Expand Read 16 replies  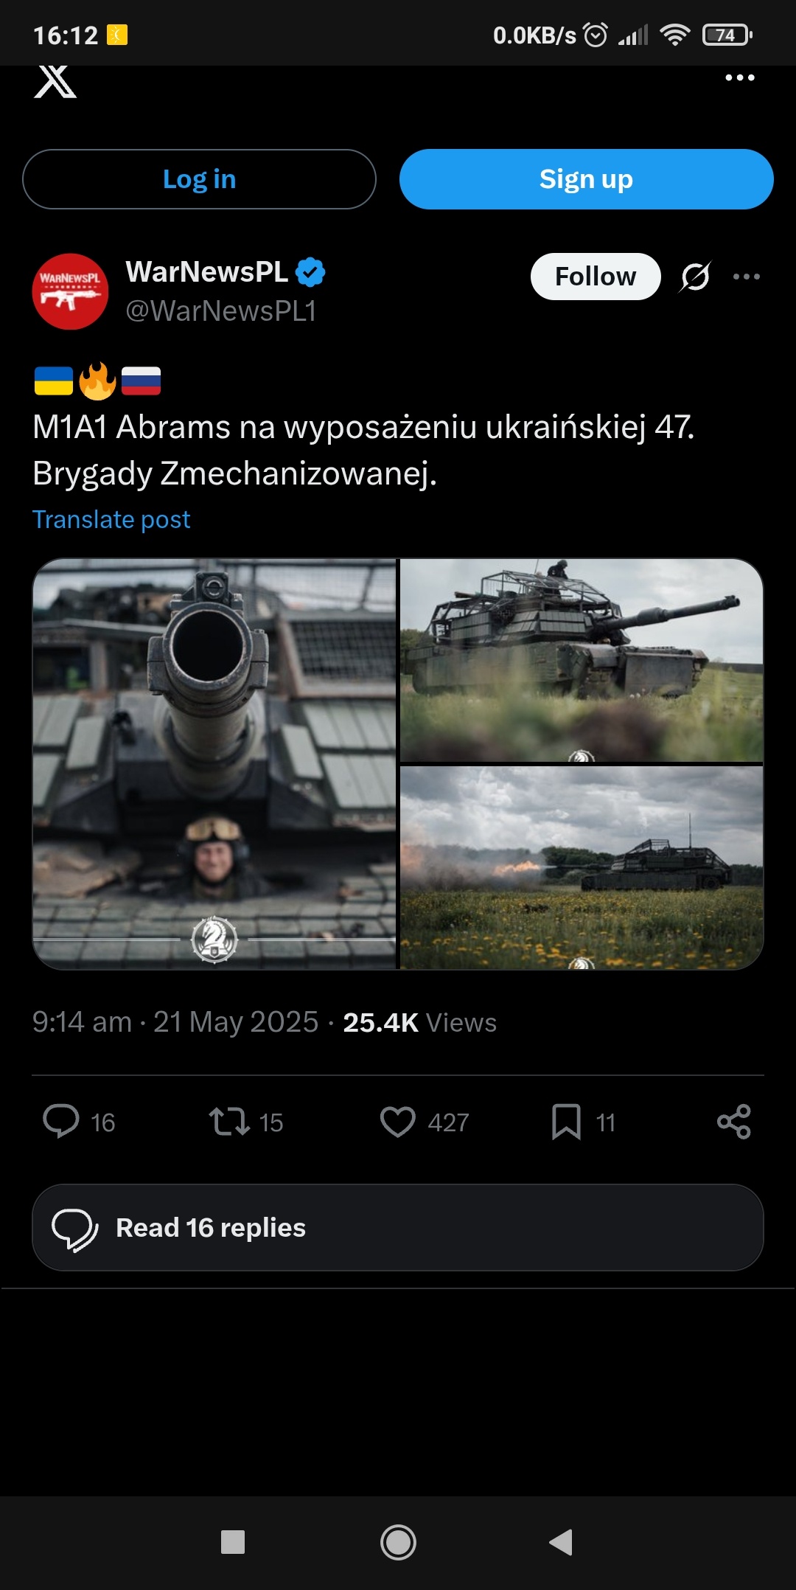(x=398, y=1227)
